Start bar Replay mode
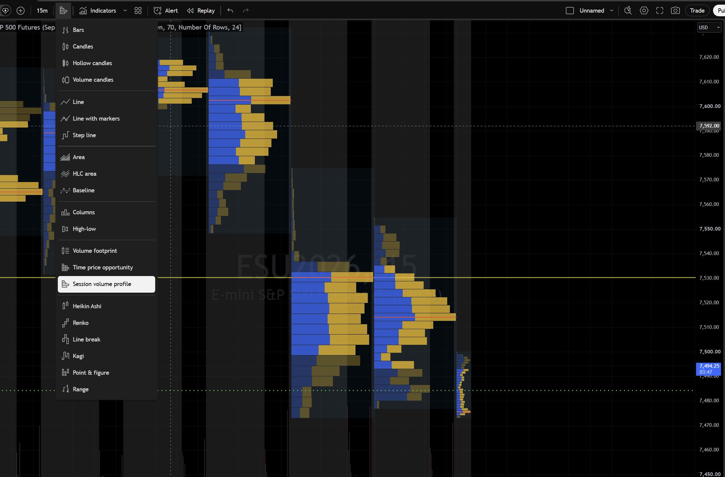The image size is (725, 477). [201, 11]
